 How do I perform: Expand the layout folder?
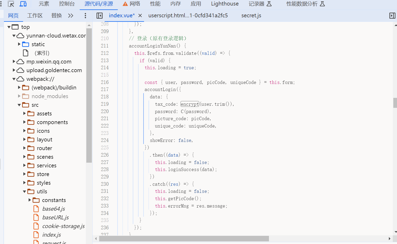pos(24,140)
